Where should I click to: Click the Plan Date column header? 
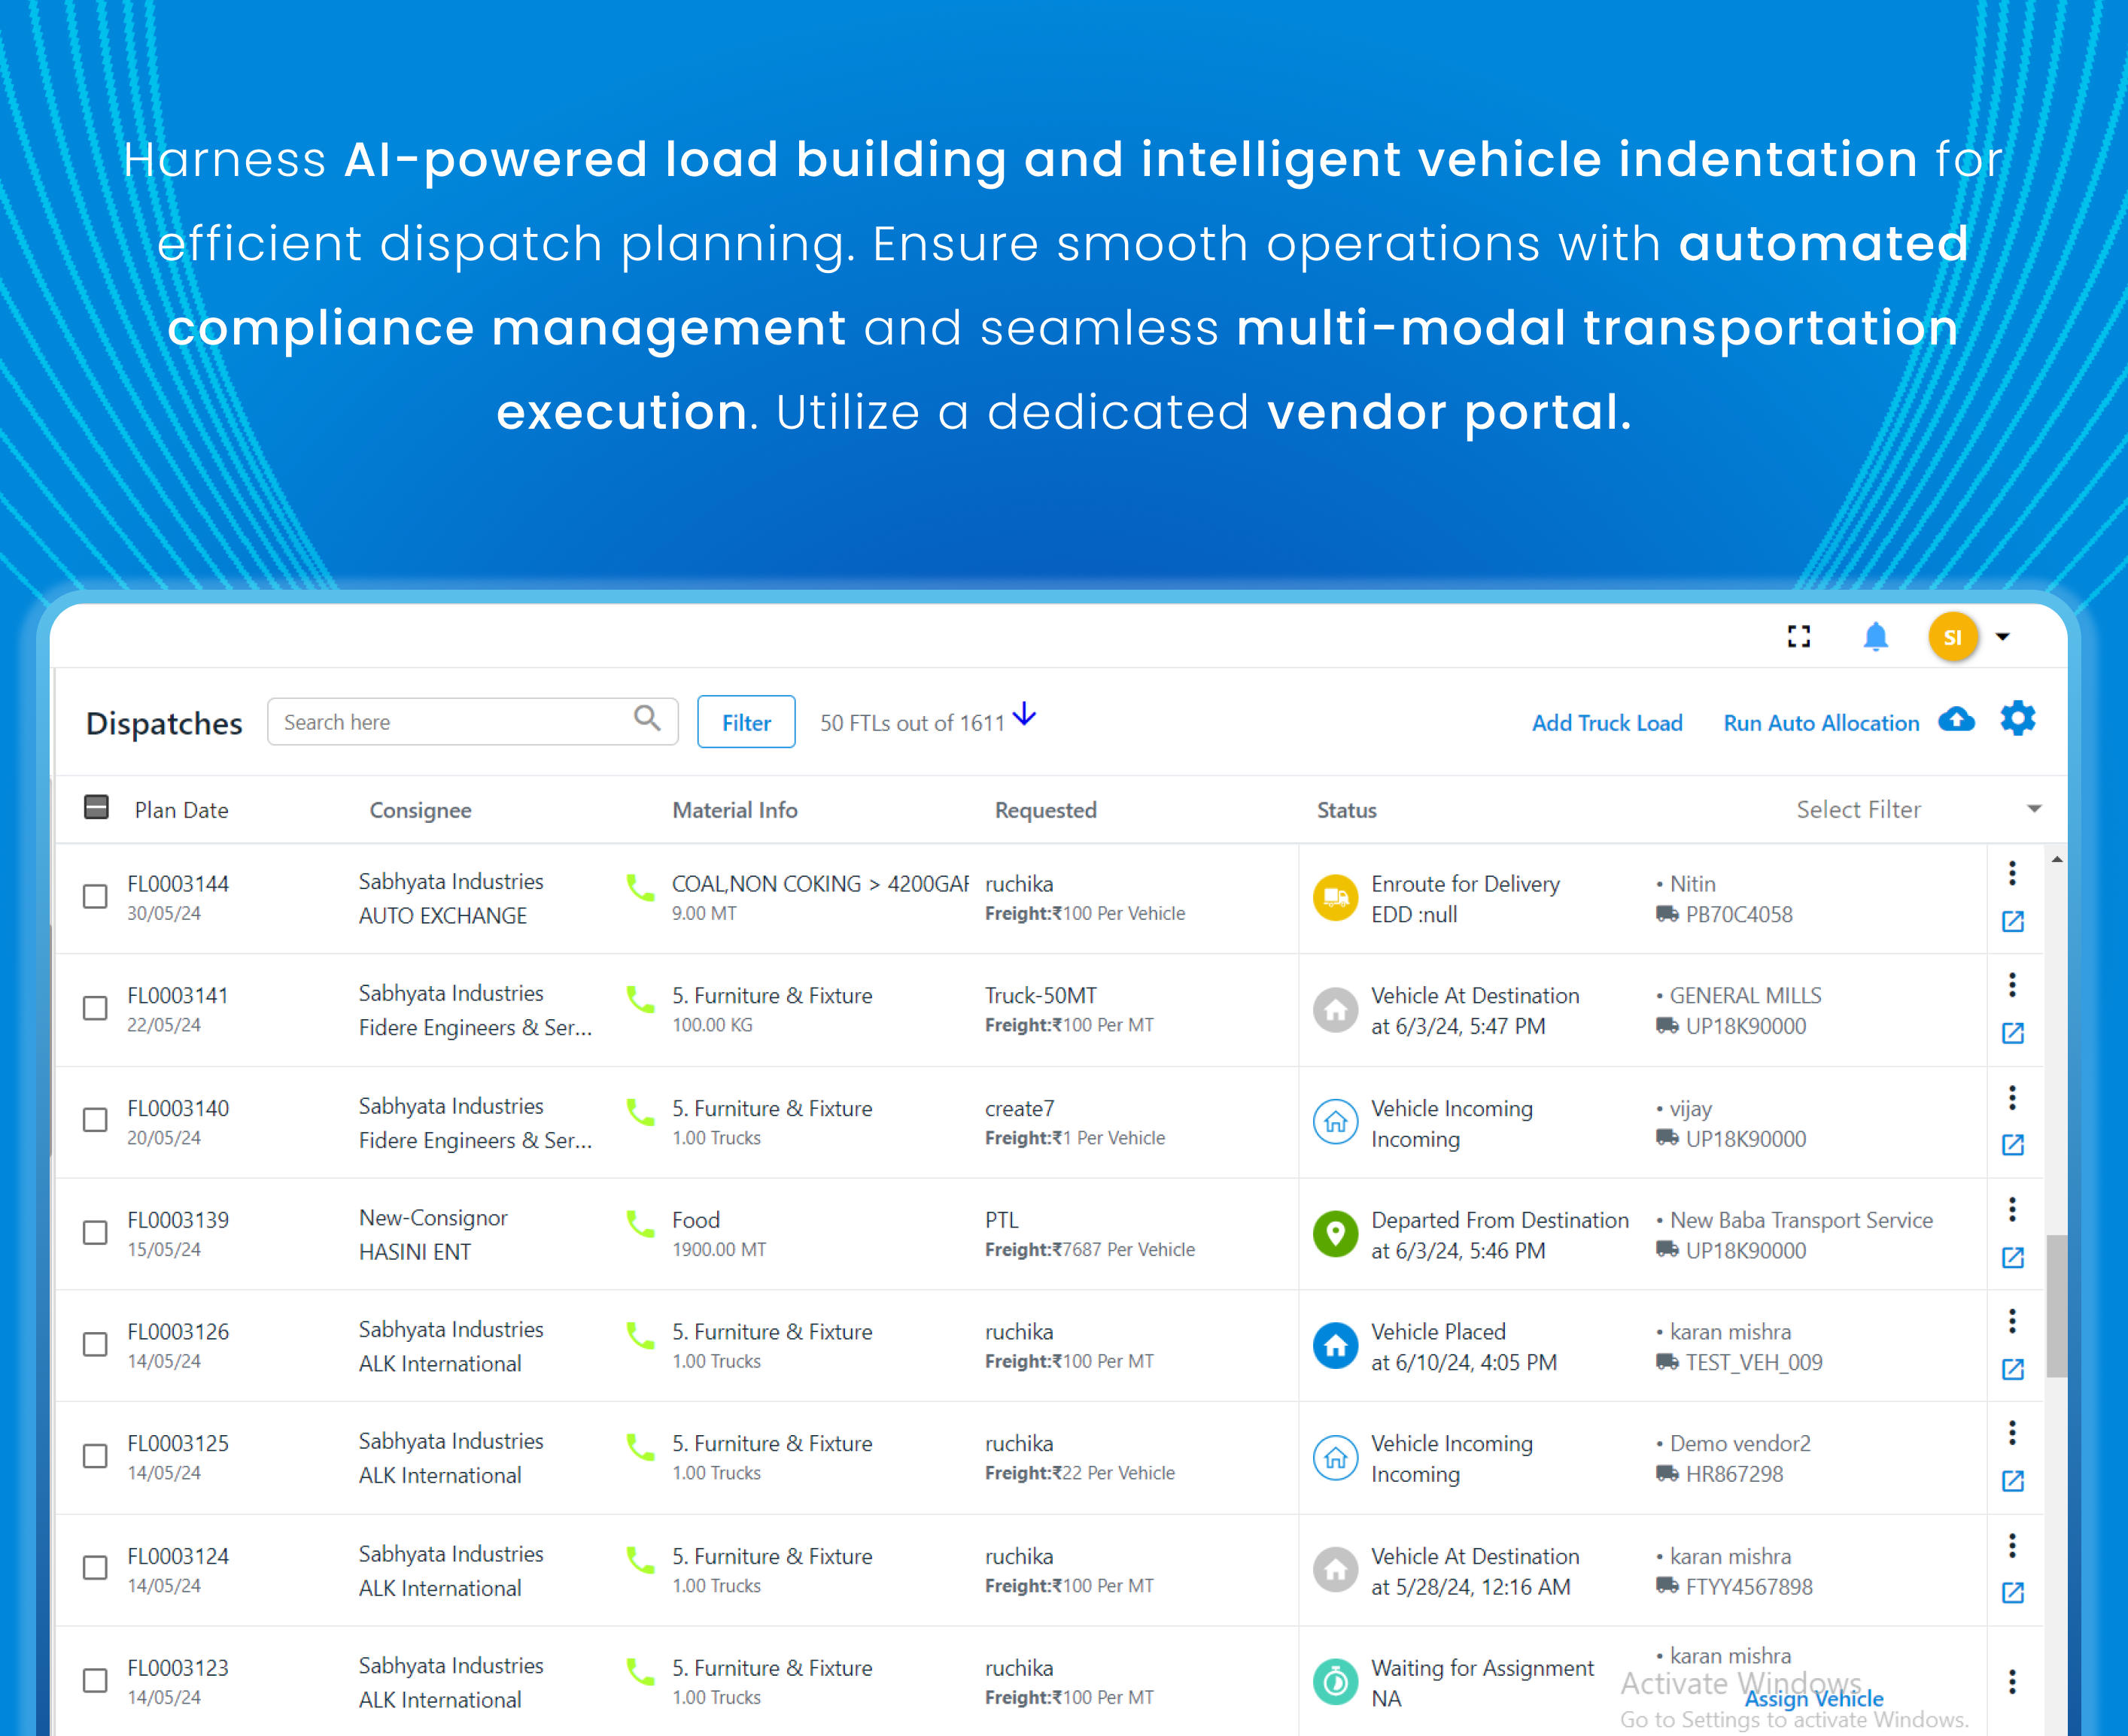coord(182,810)
